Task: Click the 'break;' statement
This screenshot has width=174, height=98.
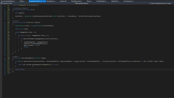Action: pos(26,47)
